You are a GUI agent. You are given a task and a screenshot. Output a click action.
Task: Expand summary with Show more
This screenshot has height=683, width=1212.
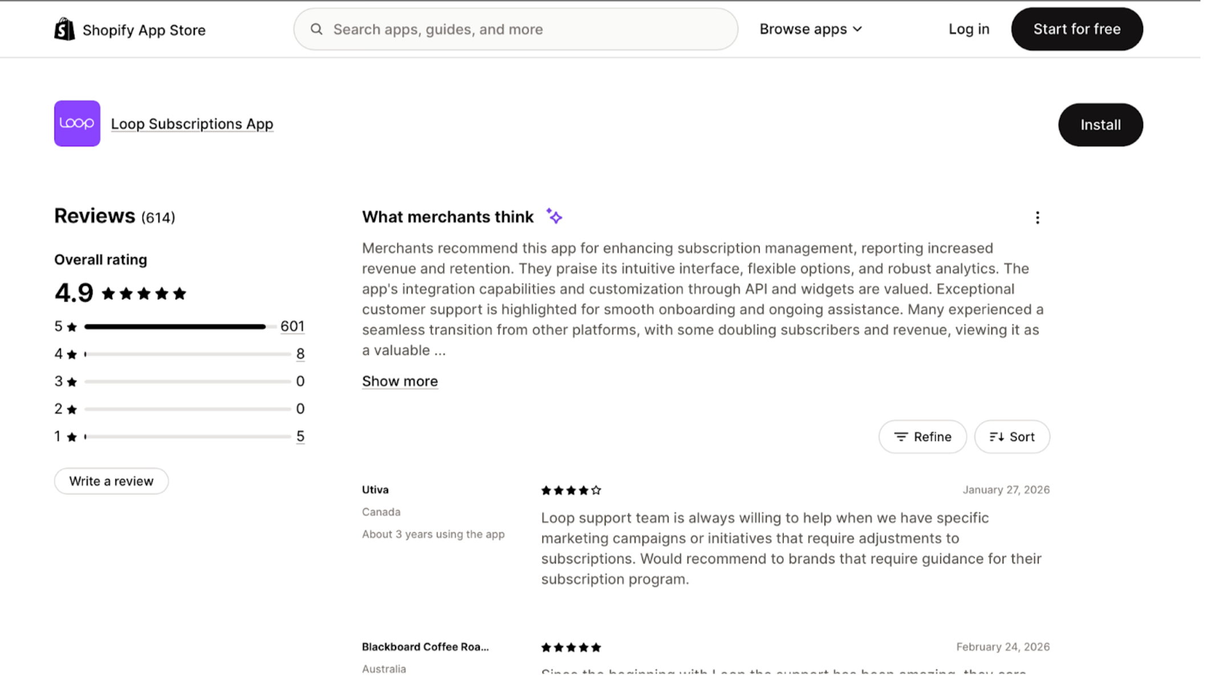coord(400,381)
